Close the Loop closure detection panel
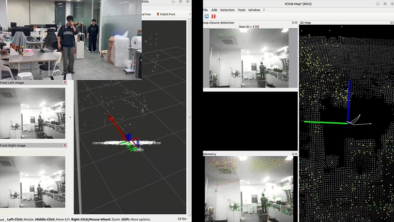Image resolution: width=394 pixels, height=222 pixels. [x=296, y=23]
